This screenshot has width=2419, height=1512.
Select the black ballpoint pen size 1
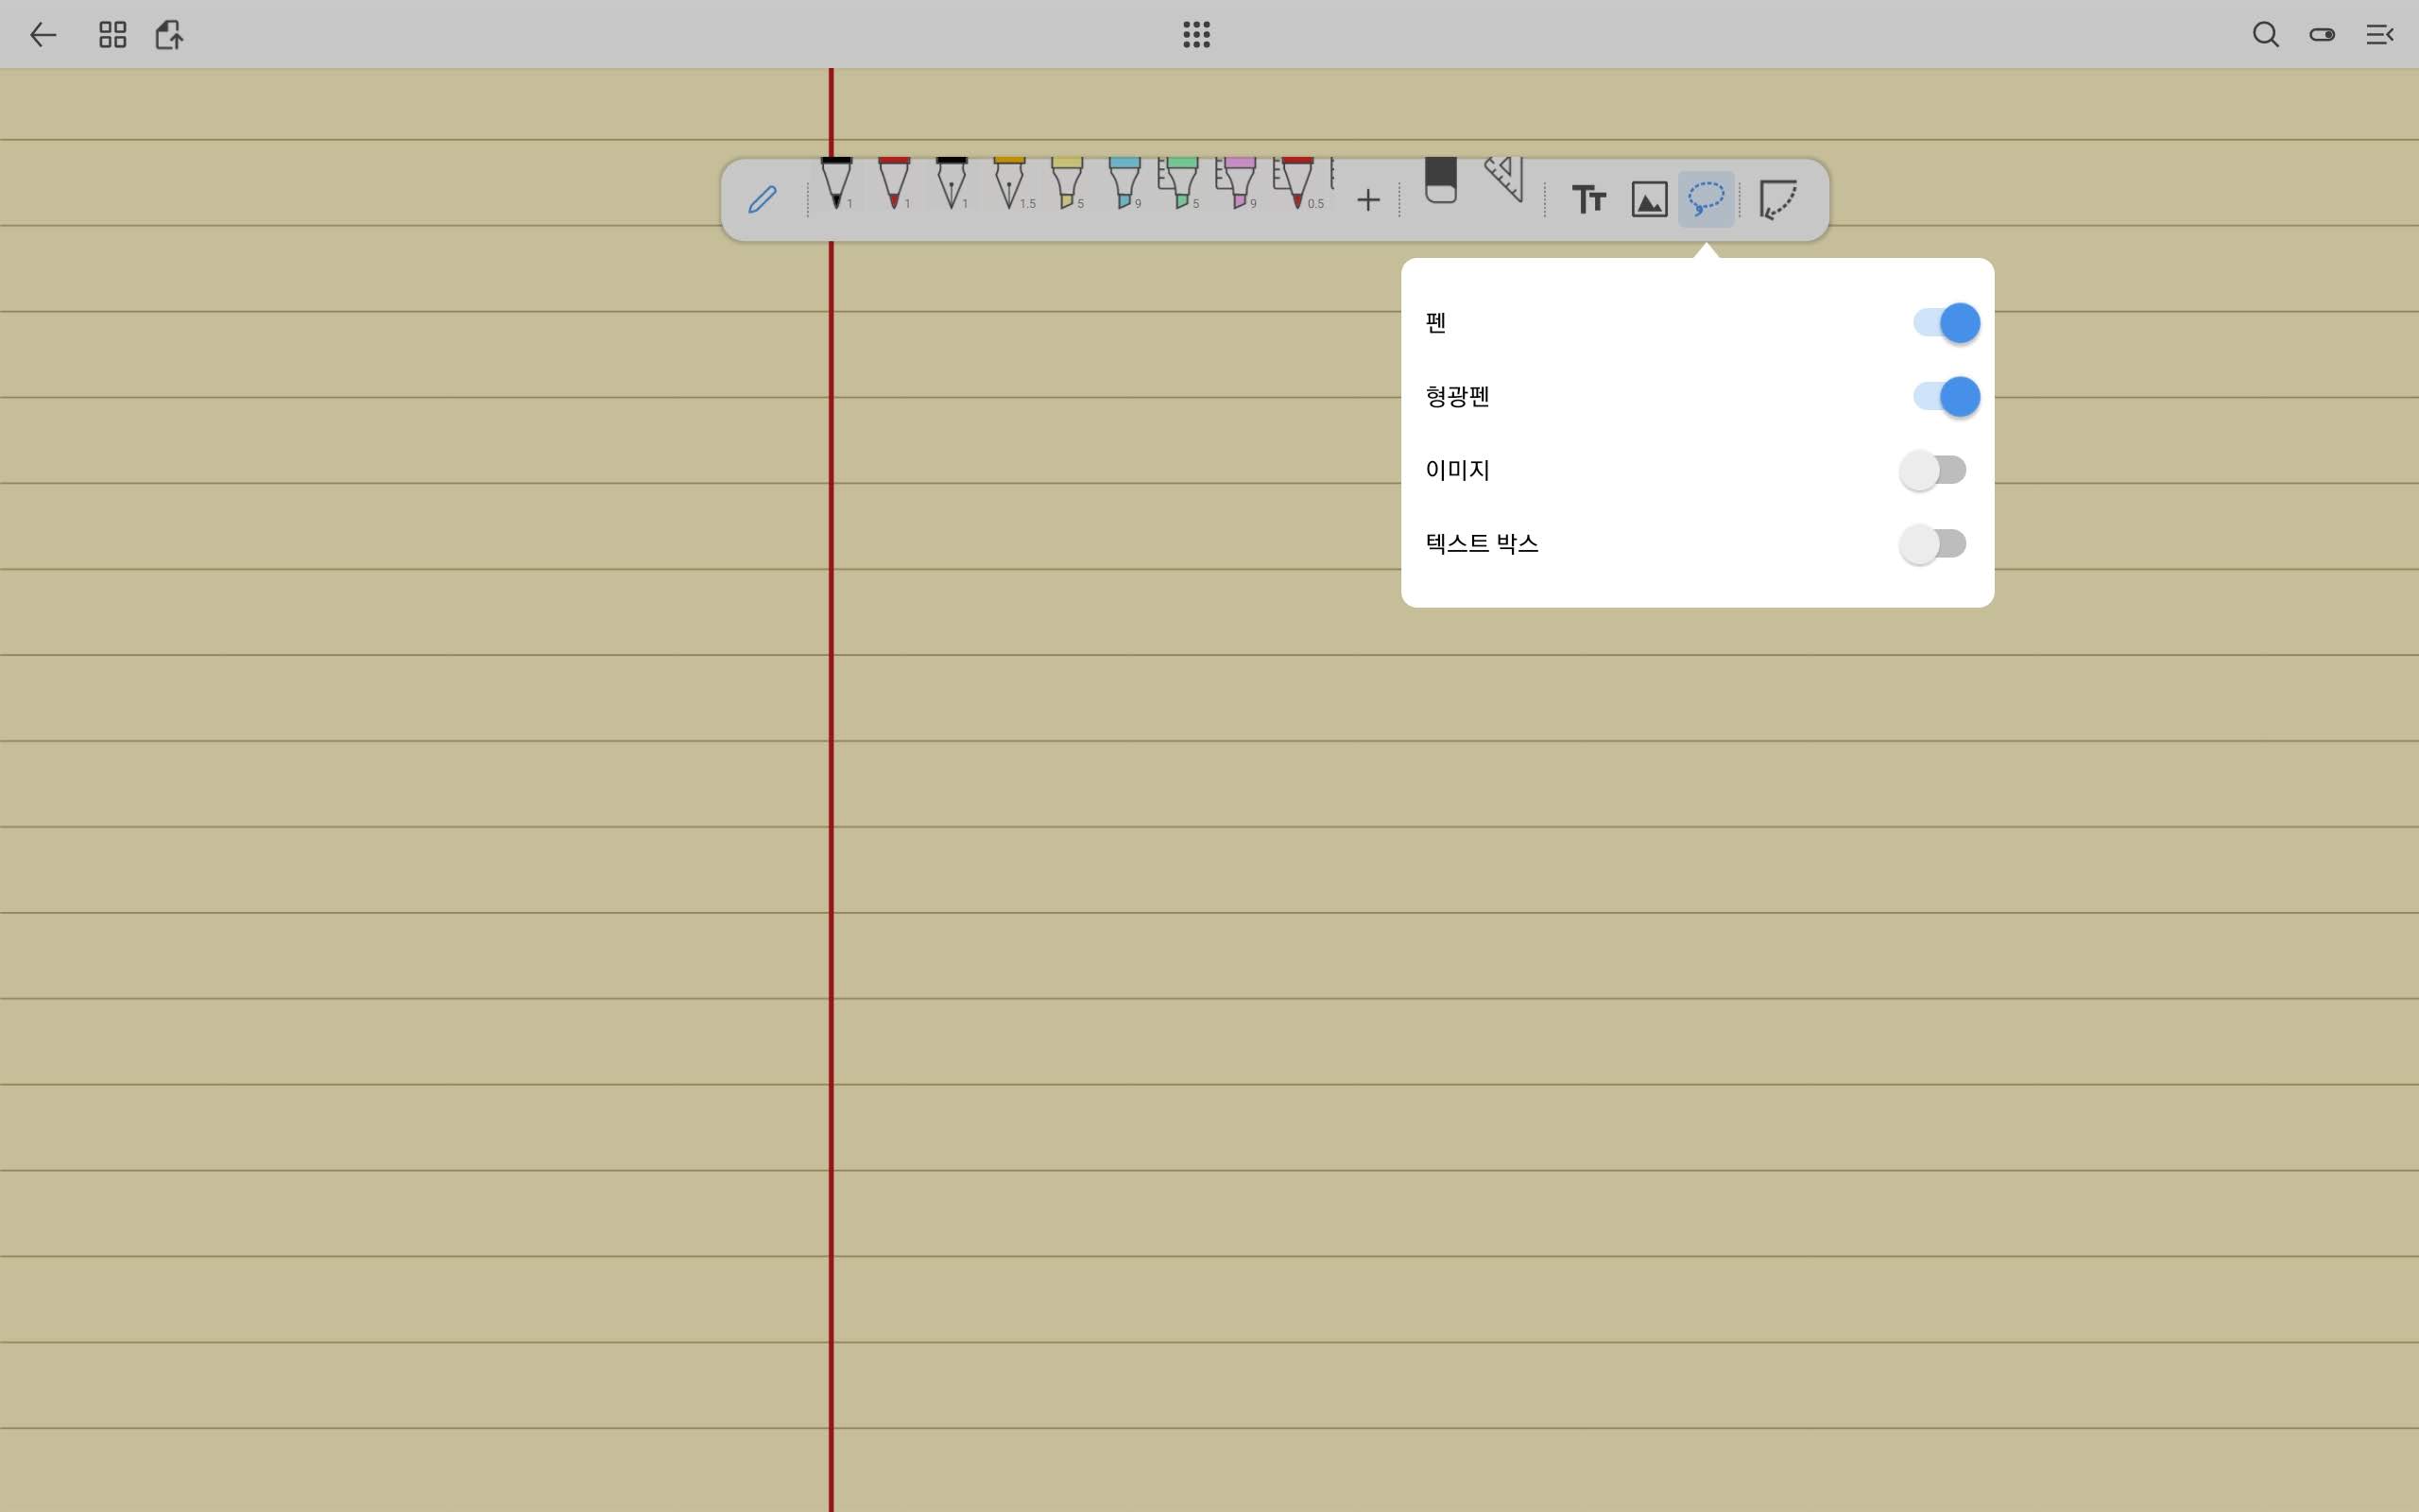pos(836,183)
